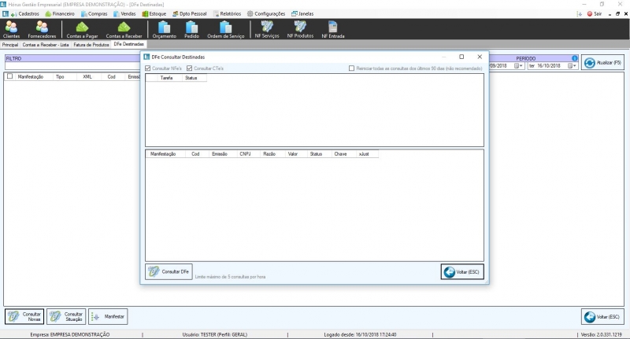630x339 pixels.
Task: Open the Configurações menu
Action: (x=266, y=13)
